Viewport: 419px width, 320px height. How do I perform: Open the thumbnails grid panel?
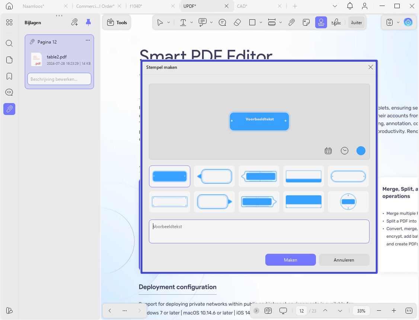coord(9,22)
